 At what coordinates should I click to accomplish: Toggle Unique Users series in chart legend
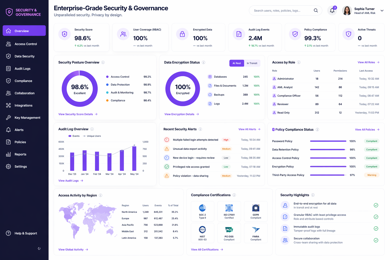[92, 136]
